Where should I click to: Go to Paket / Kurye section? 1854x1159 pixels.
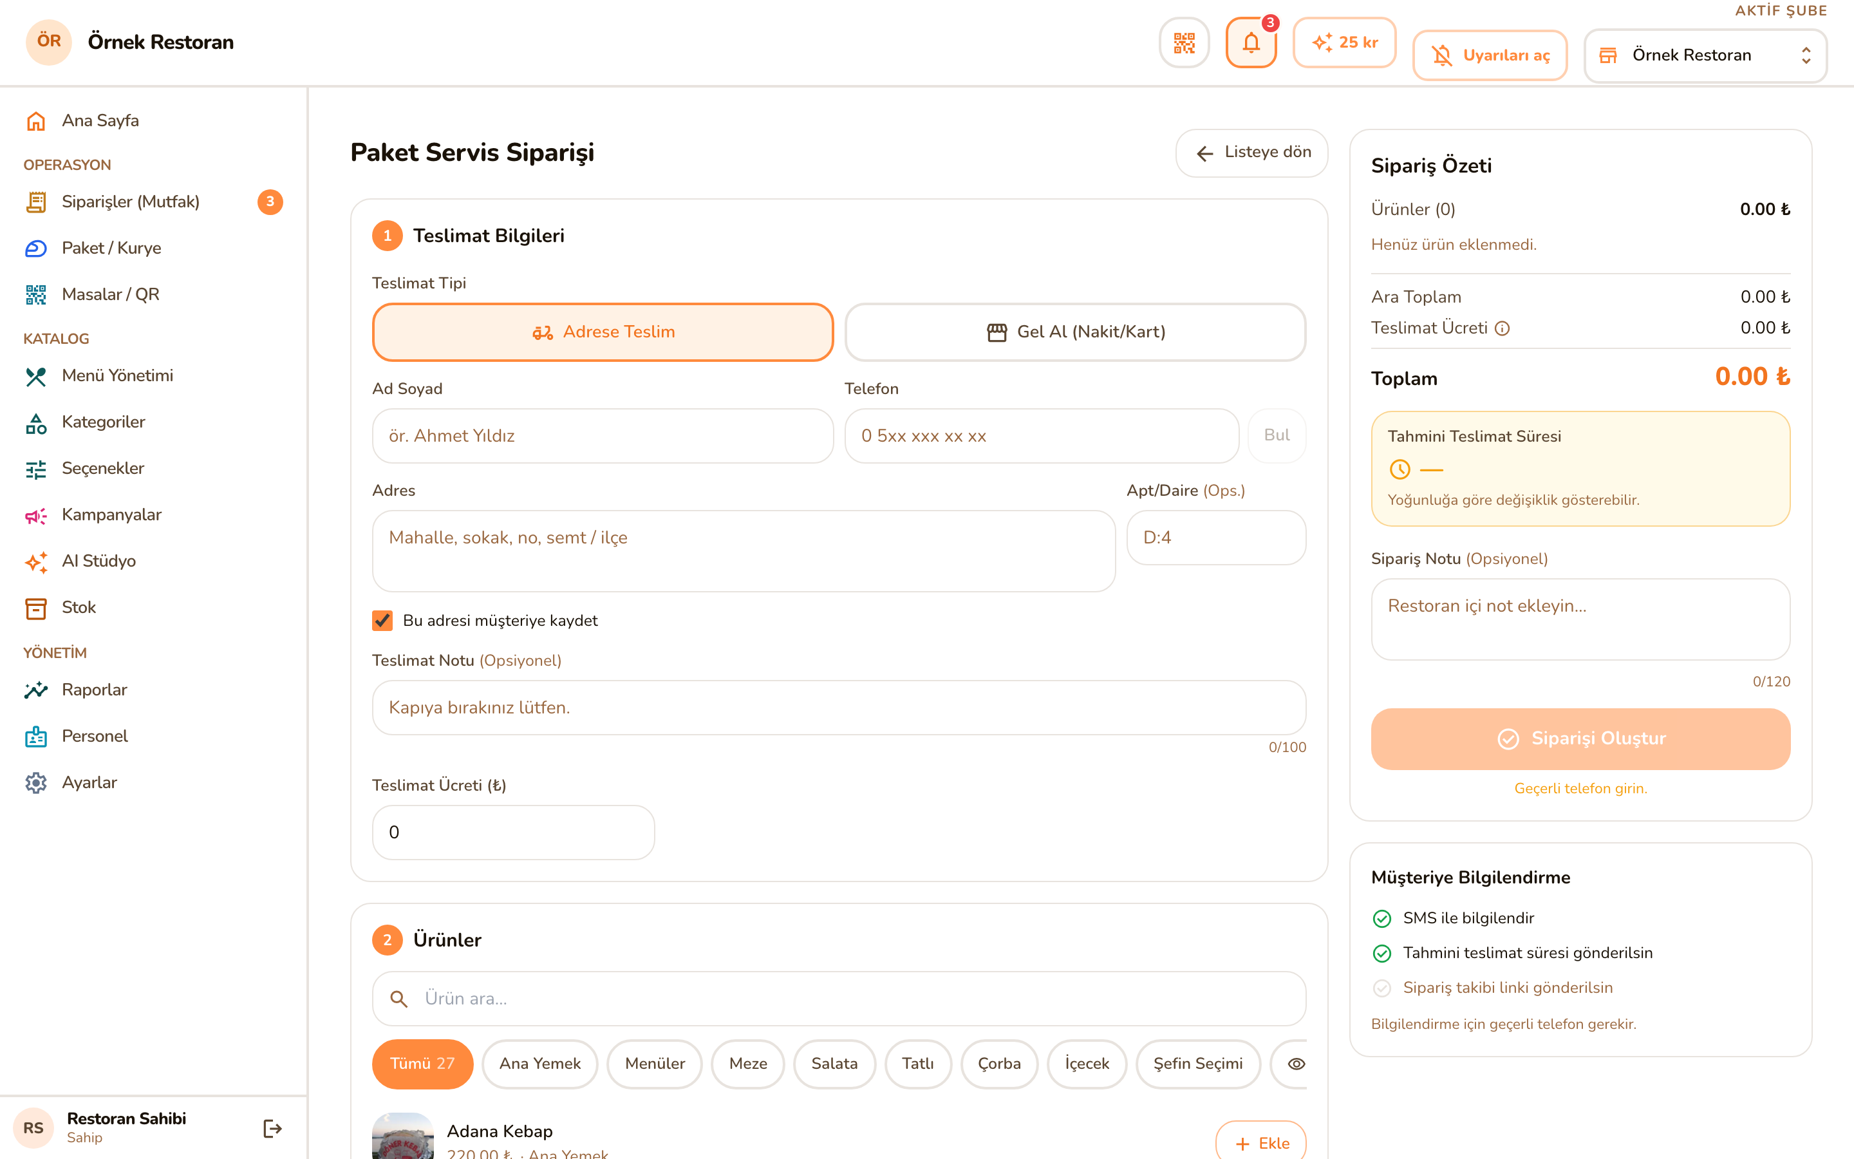pyautogui.click(x=153, y=249)
